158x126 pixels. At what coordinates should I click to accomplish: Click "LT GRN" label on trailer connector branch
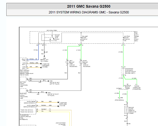[x=134, y=78]
